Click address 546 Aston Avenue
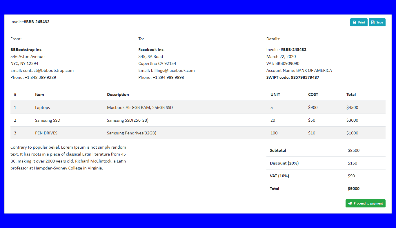The width and height of the screenshot is (396, 228). [28, 56]
